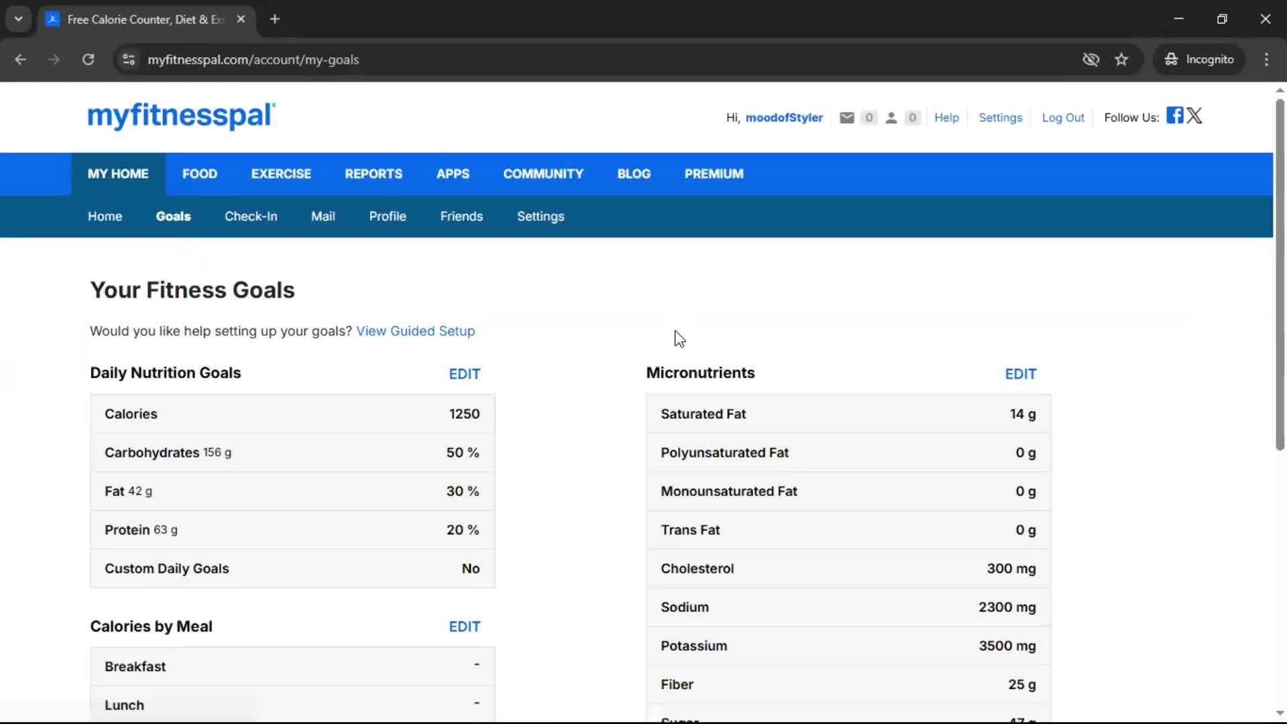The image size is (1287, 724).
Task: Restore down the browser window
Action: [x=1222, y=19]
